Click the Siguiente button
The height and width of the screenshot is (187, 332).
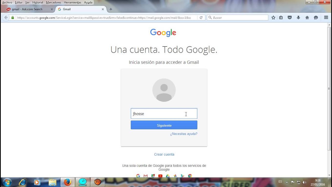tap(164, 125)
